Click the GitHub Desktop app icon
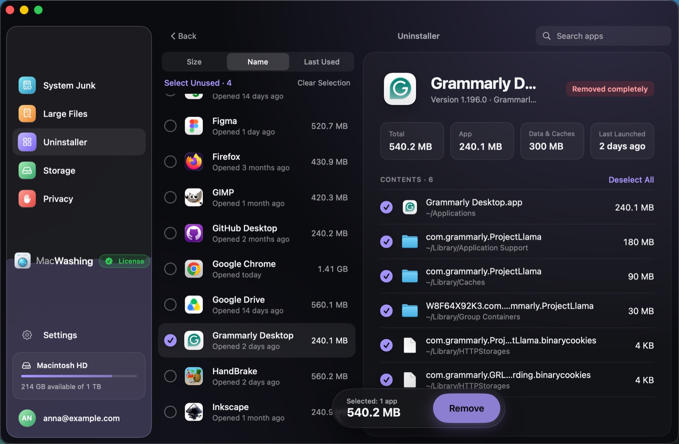 click(194, 233)
